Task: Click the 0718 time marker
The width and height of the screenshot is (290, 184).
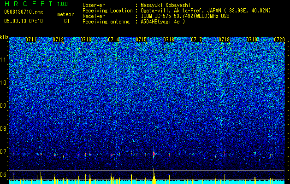Action: coord(224,40)
